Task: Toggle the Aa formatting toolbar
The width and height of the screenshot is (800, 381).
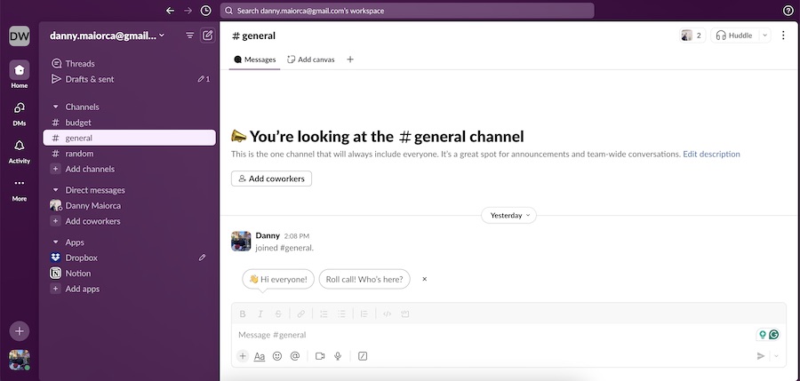Action: [x=260, y=356]
